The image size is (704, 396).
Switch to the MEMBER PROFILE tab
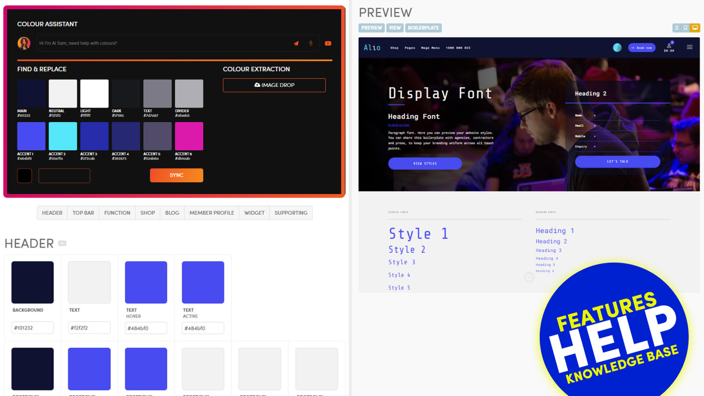click(211, 213)
